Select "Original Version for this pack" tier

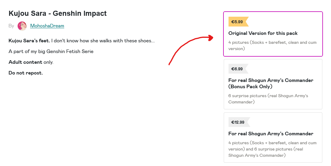point(263,33)
